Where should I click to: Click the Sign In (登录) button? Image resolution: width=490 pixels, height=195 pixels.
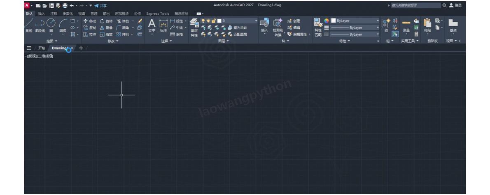[455, 5]
